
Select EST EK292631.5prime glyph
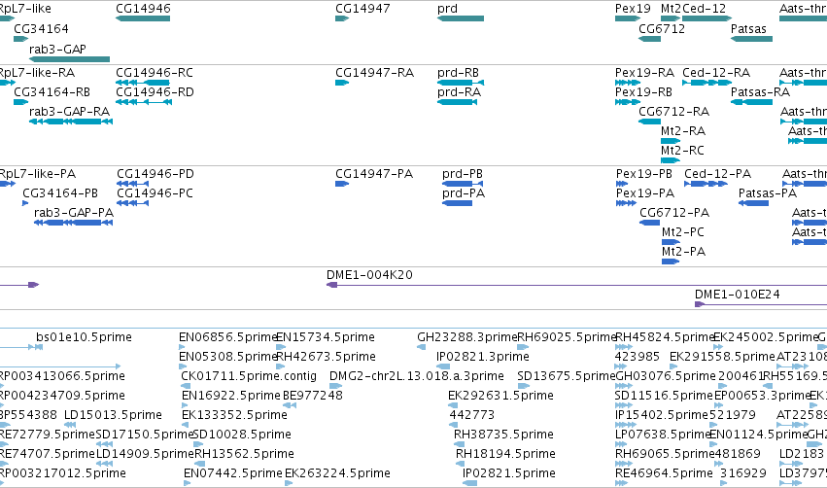453,405
